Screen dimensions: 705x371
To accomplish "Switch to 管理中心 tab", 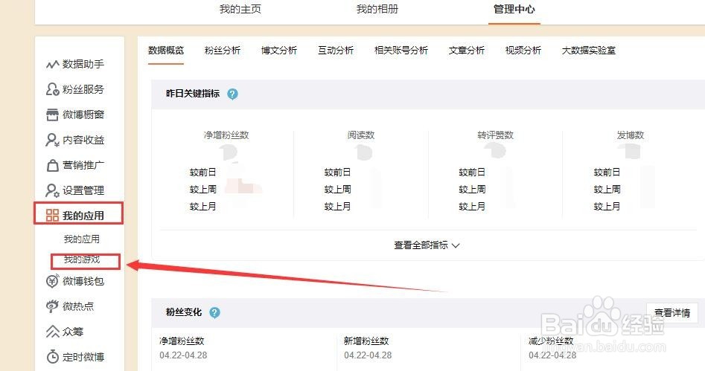I will [514, 10].
